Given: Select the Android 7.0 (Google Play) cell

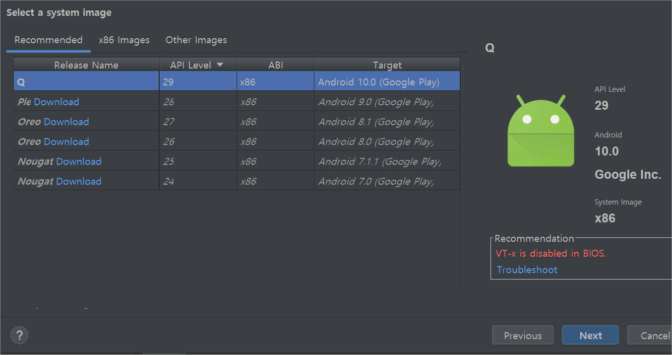Looking at the screenshot, I should click(x=387, y=181).
